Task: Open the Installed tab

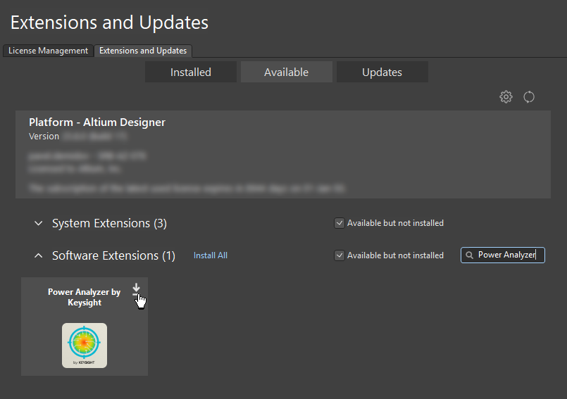Action: coord(191,72)
